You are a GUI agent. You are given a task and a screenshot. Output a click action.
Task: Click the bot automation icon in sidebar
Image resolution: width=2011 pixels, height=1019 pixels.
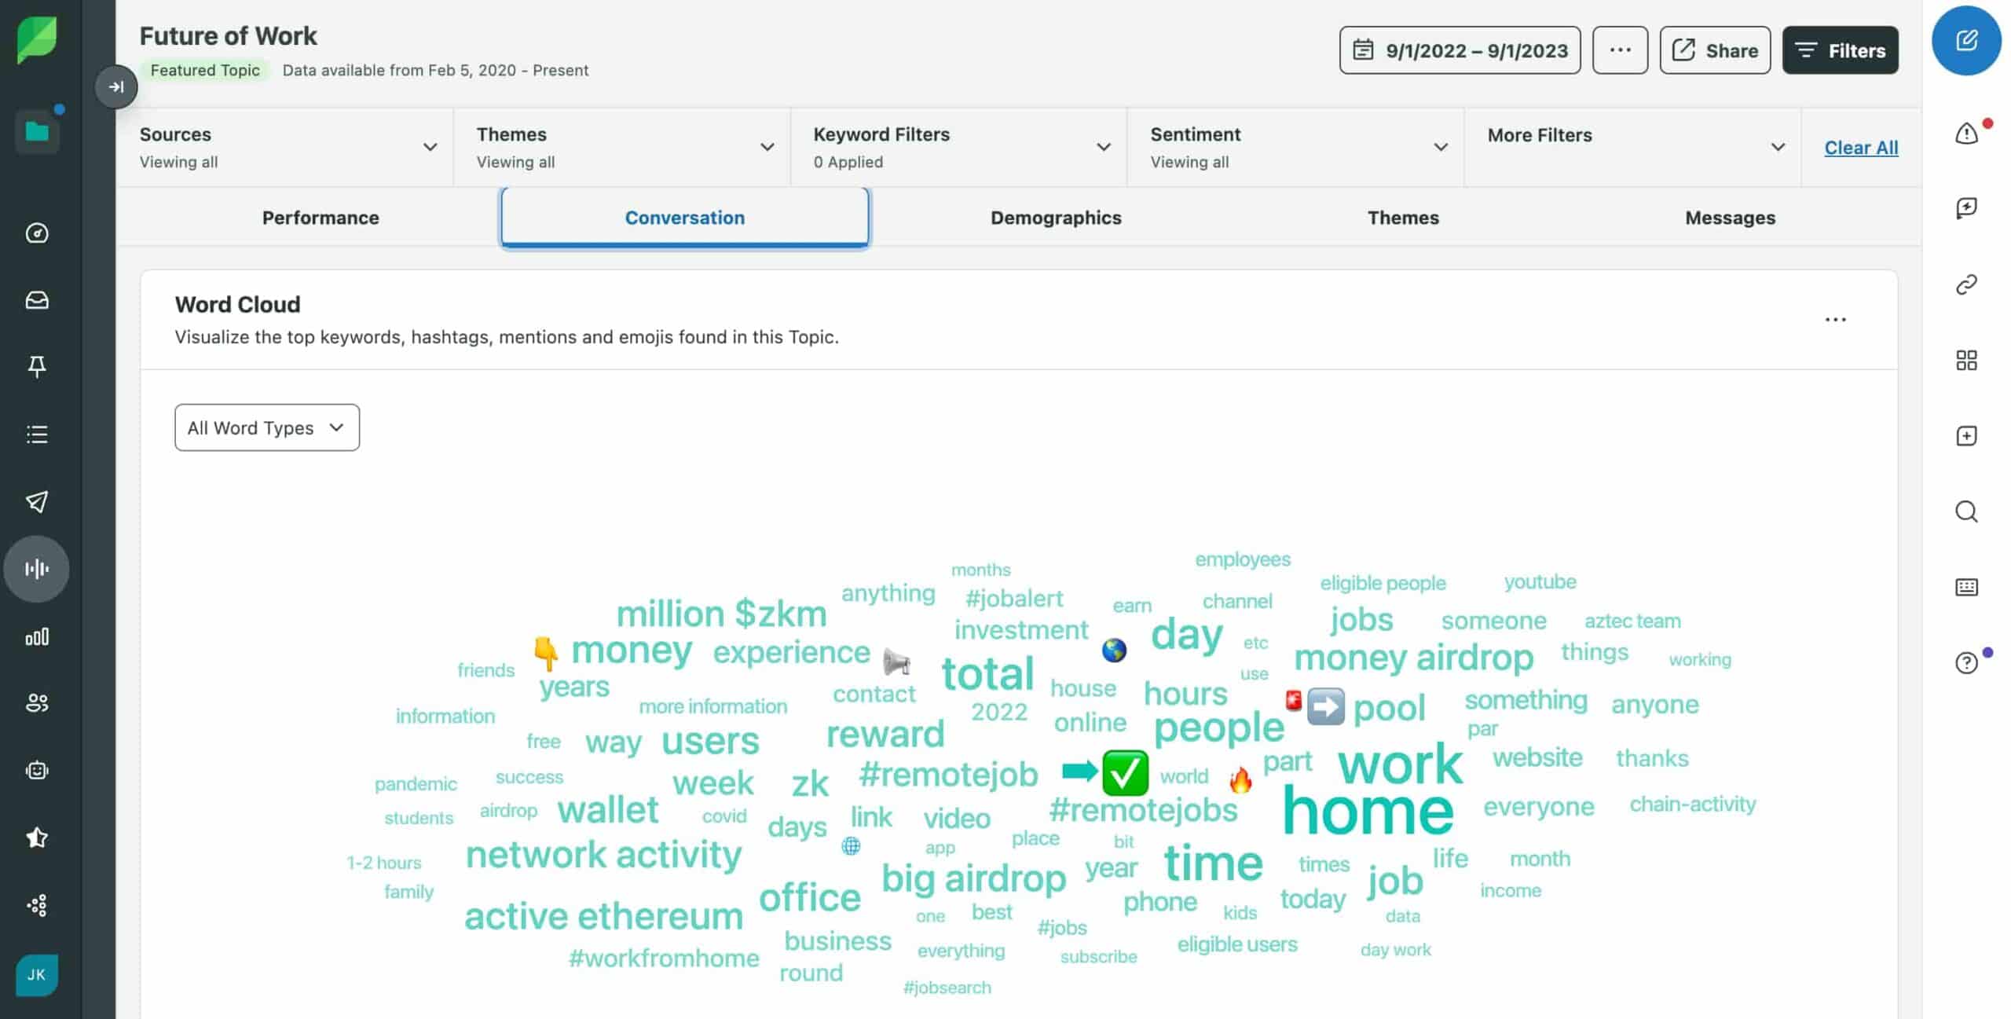36,770
